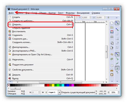Click the Y coordinate stepper arrows
The height and width of the screenshot is (102, 127).
[90, 17]
